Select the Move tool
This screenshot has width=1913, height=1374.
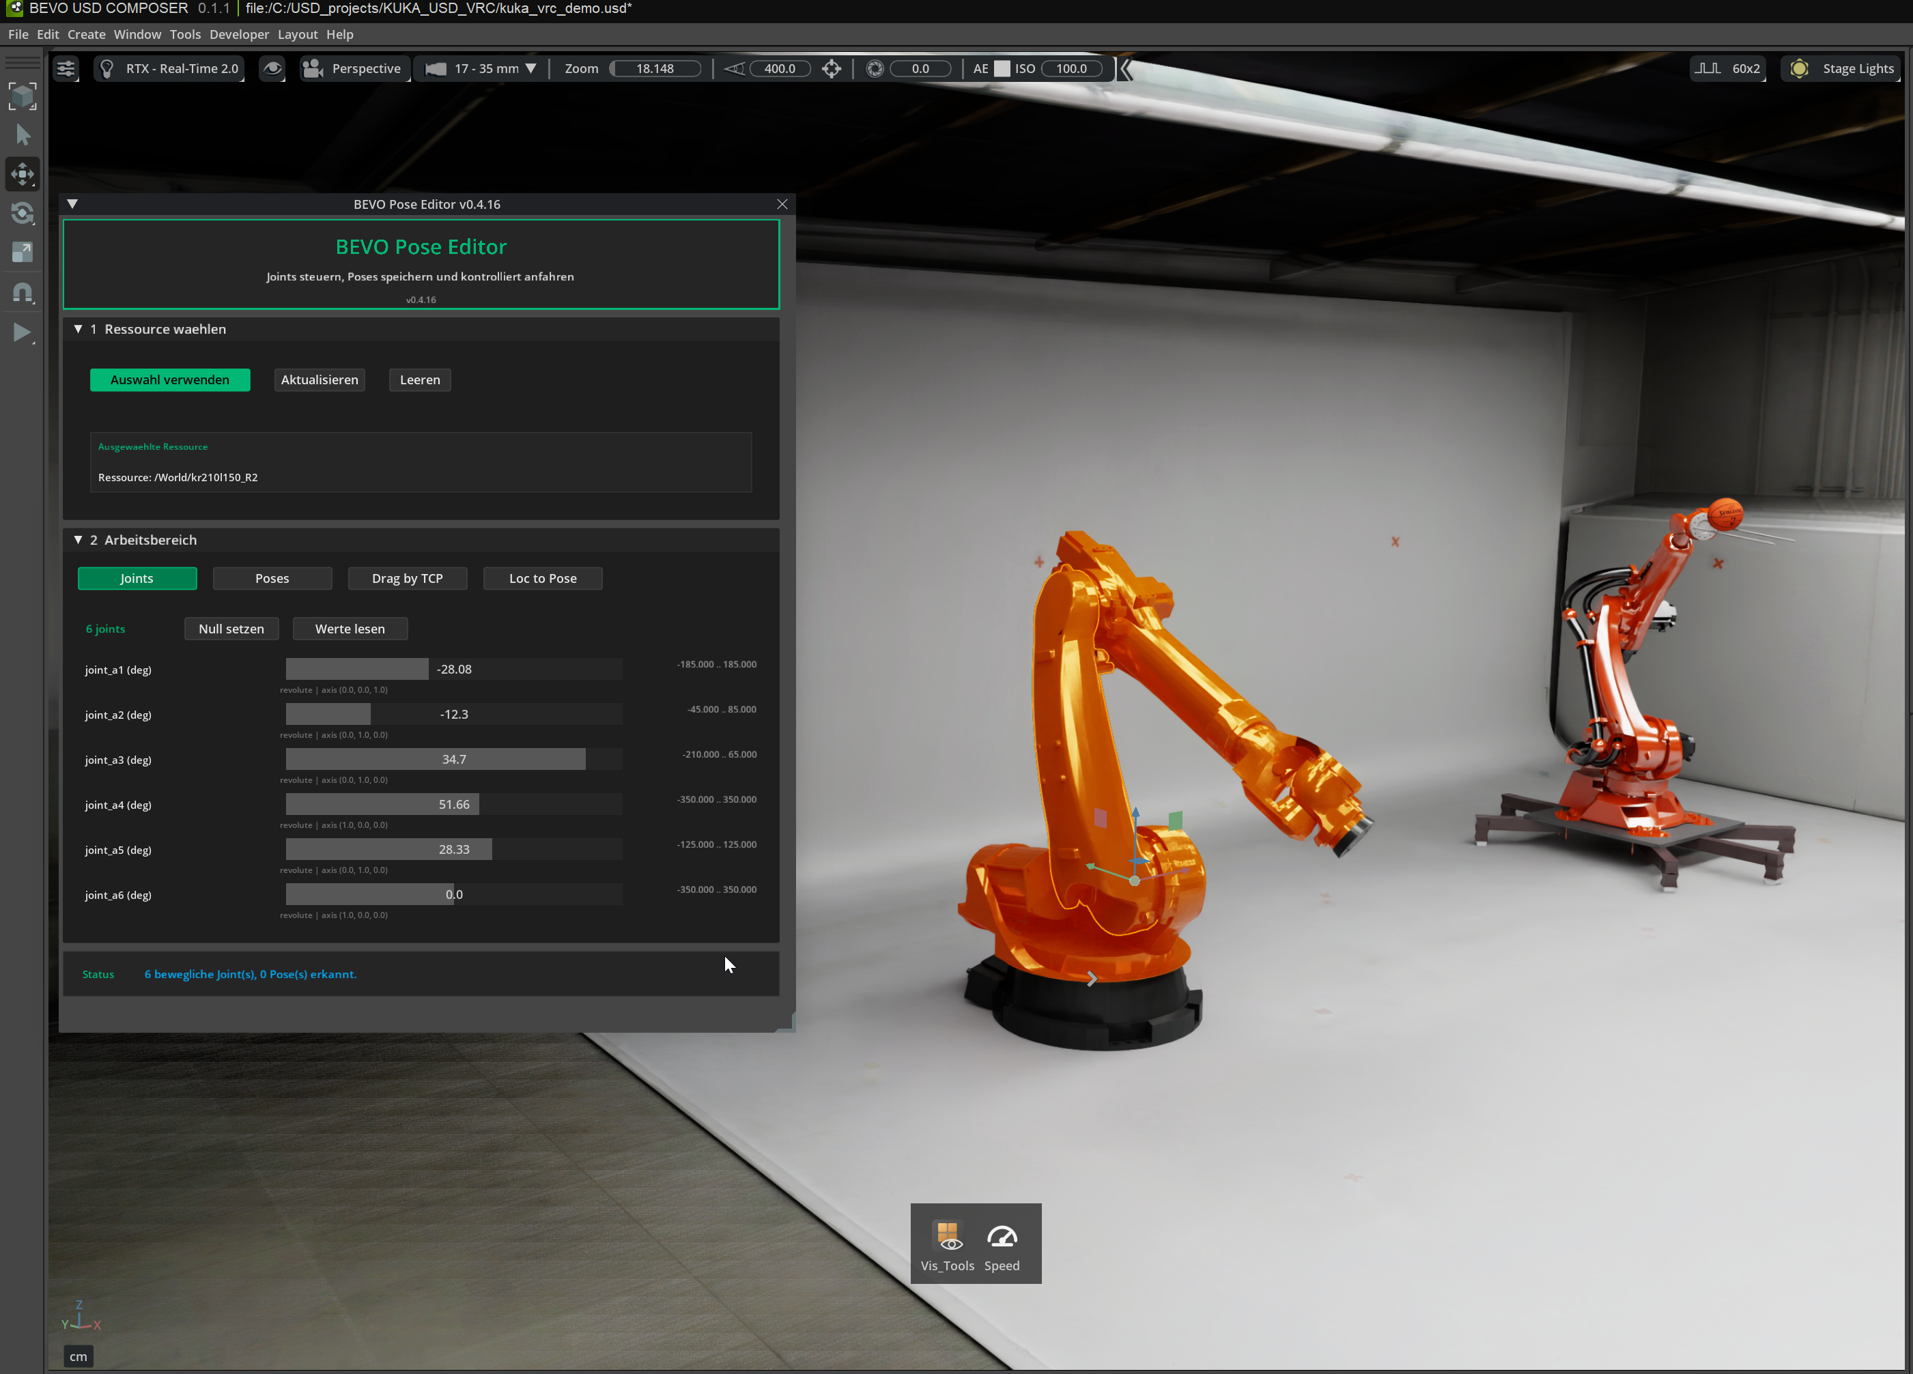pos(23,175)
